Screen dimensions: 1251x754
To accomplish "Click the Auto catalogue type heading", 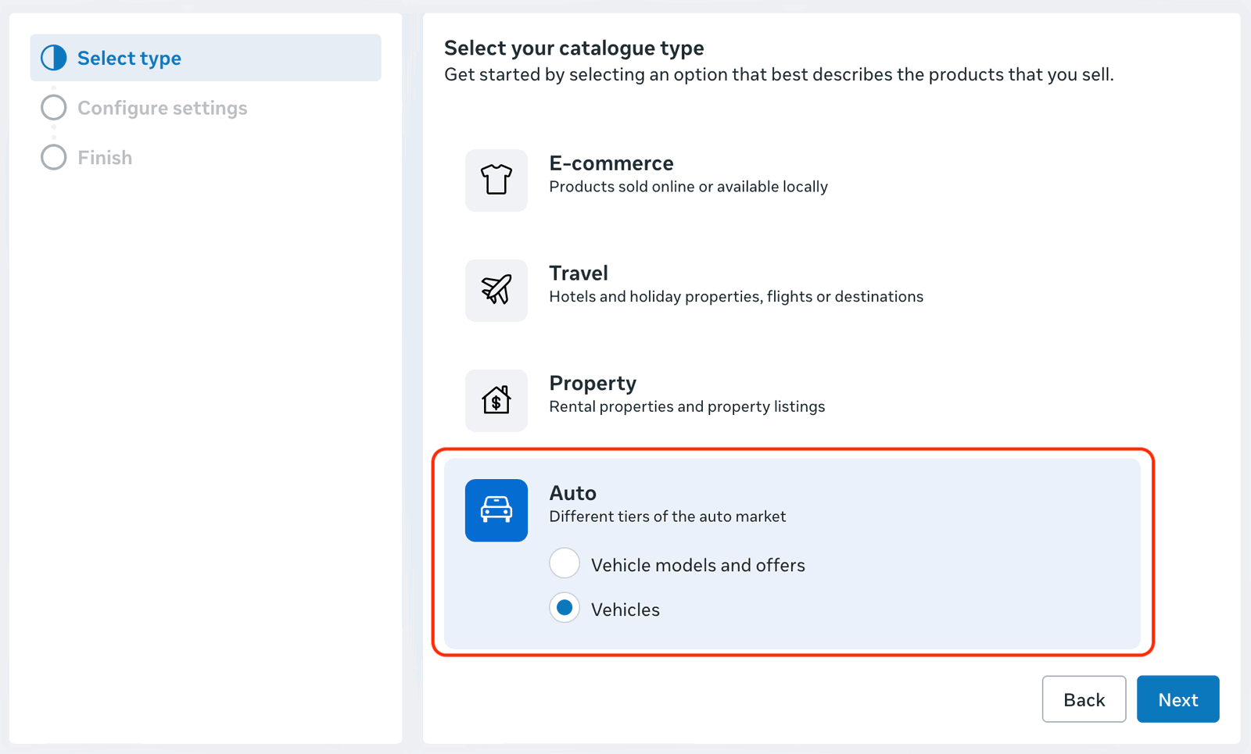I will [x=572, y=493].
